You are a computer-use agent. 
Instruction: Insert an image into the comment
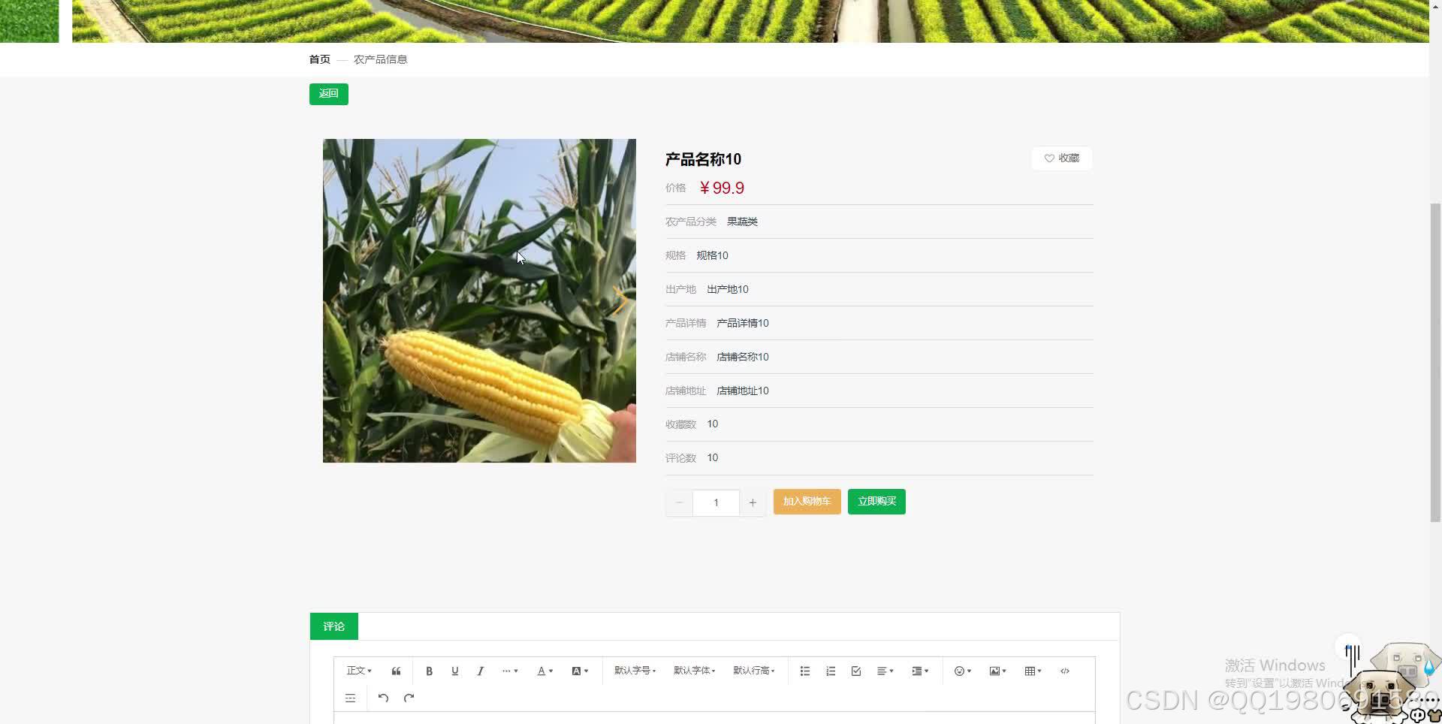(x=996, y=671)
